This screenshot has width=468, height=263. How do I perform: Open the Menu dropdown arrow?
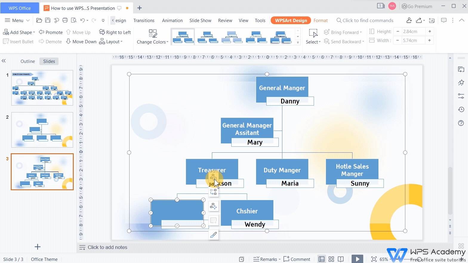[x=28, y=20]
